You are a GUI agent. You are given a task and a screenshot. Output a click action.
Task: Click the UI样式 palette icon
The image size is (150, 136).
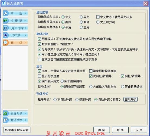(5, 35)
